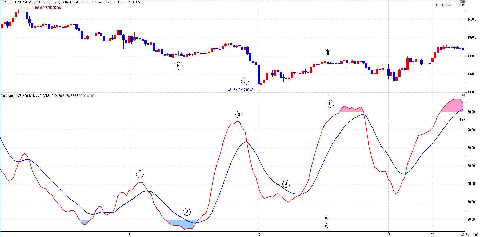Click circled annotation number 5

(x=330, y=104)
